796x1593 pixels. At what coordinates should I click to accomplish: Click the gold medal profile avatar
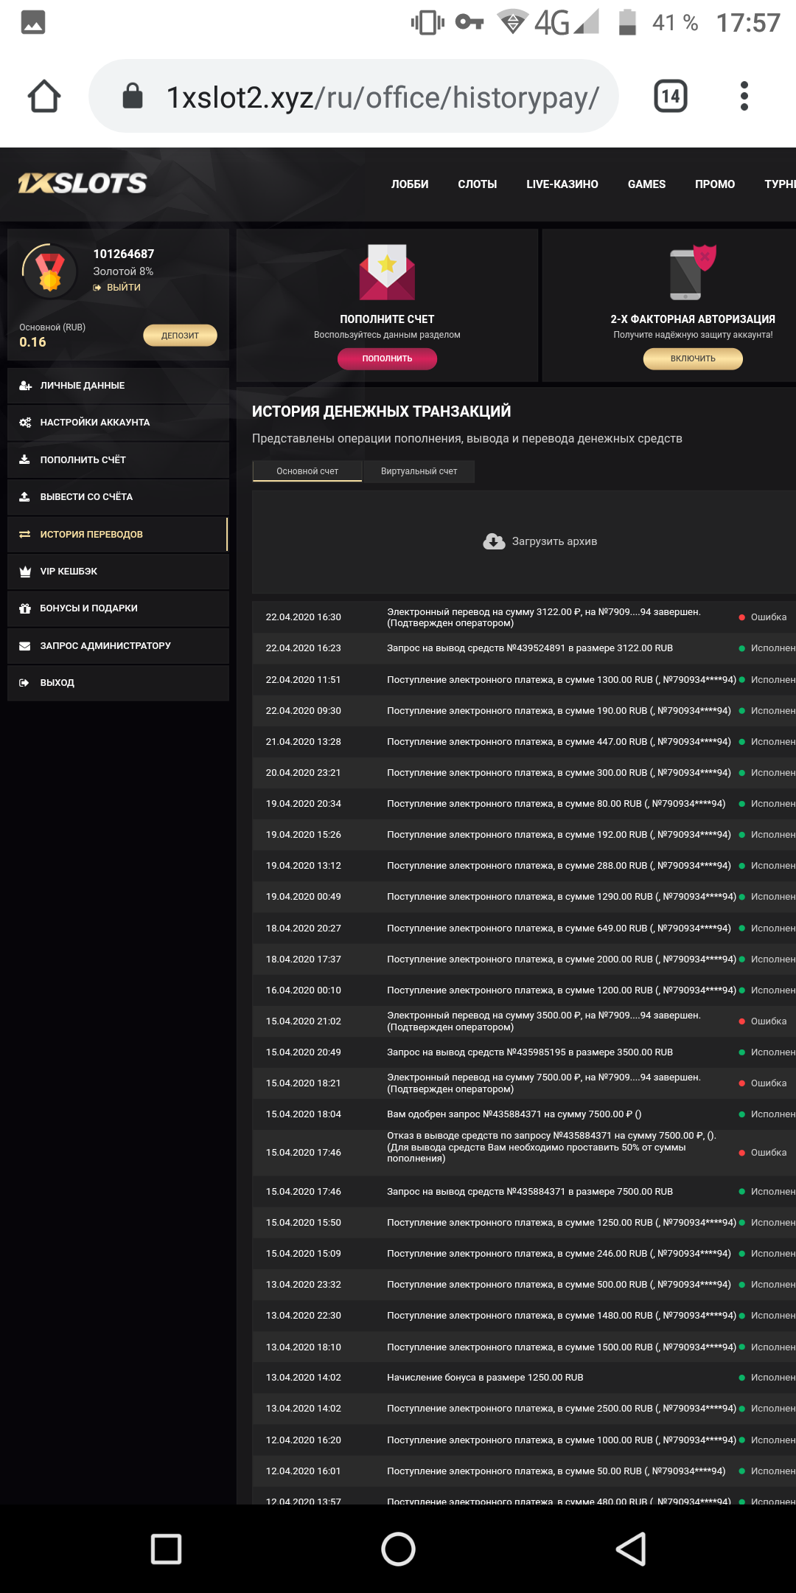pyautogui.click(x=49, y=271)
